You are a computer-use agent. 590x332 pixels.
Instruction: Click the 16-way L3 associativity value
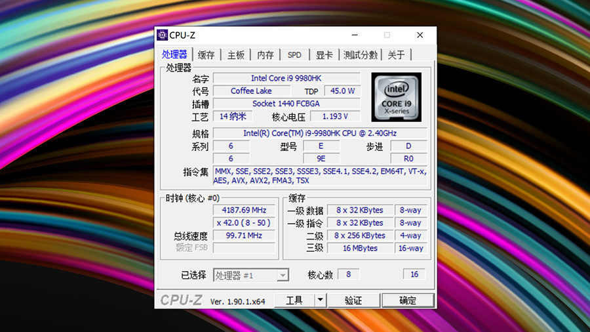410,249
